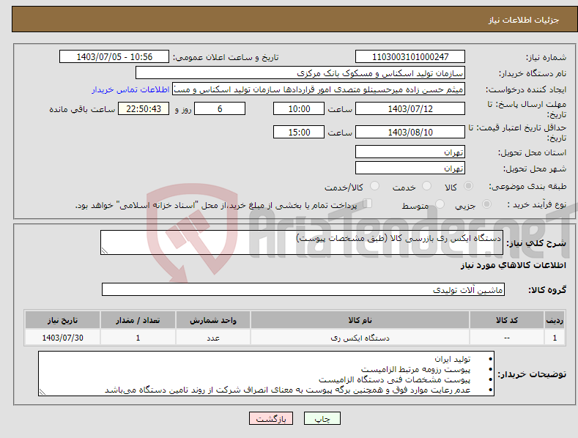
Task: Click the price validity date 1403/08/10
Action: (410, 132)
